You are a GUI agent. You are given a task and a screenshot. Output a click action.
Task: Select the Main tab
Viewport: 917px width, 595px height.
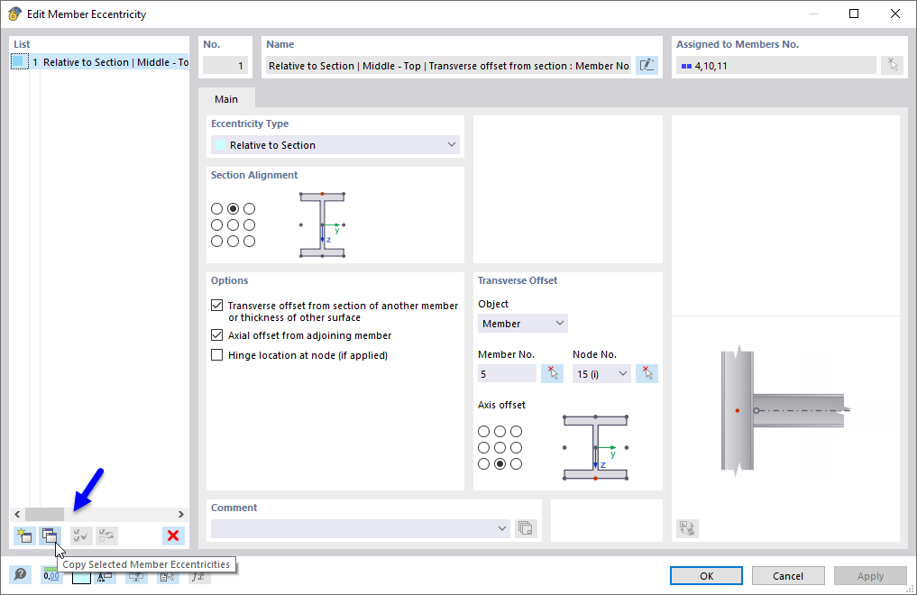[226, 99]
